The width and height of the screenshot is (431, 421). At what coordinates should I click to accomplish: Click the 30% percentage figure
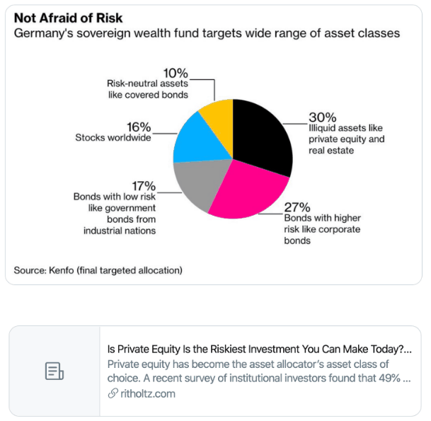pyautogui.click(x=323, y=117)
